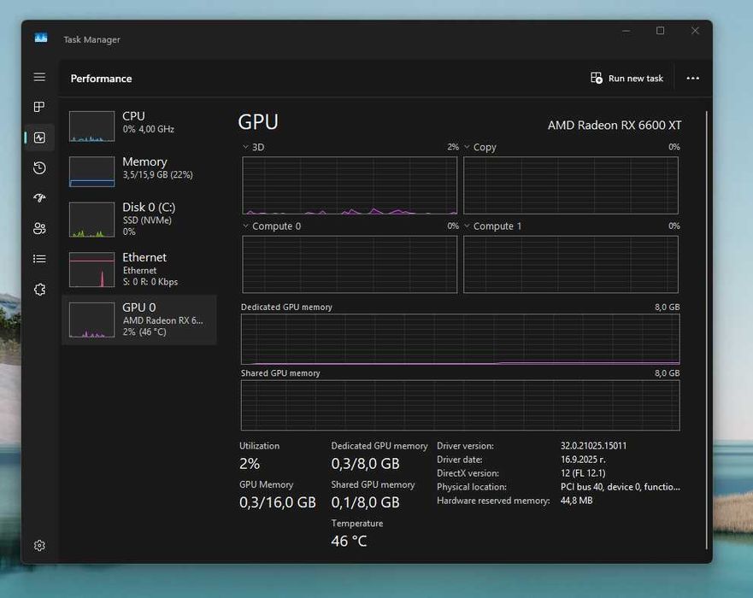753x598 pixels.
Task: Select Ethernet performance item
Action: coord(139,269)
